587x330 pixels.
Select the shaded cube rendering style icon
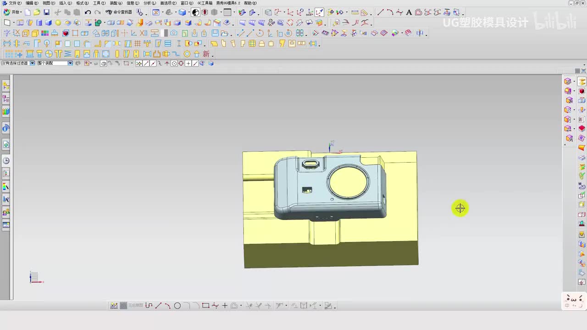pyautogui.click(x=182, y=12)
